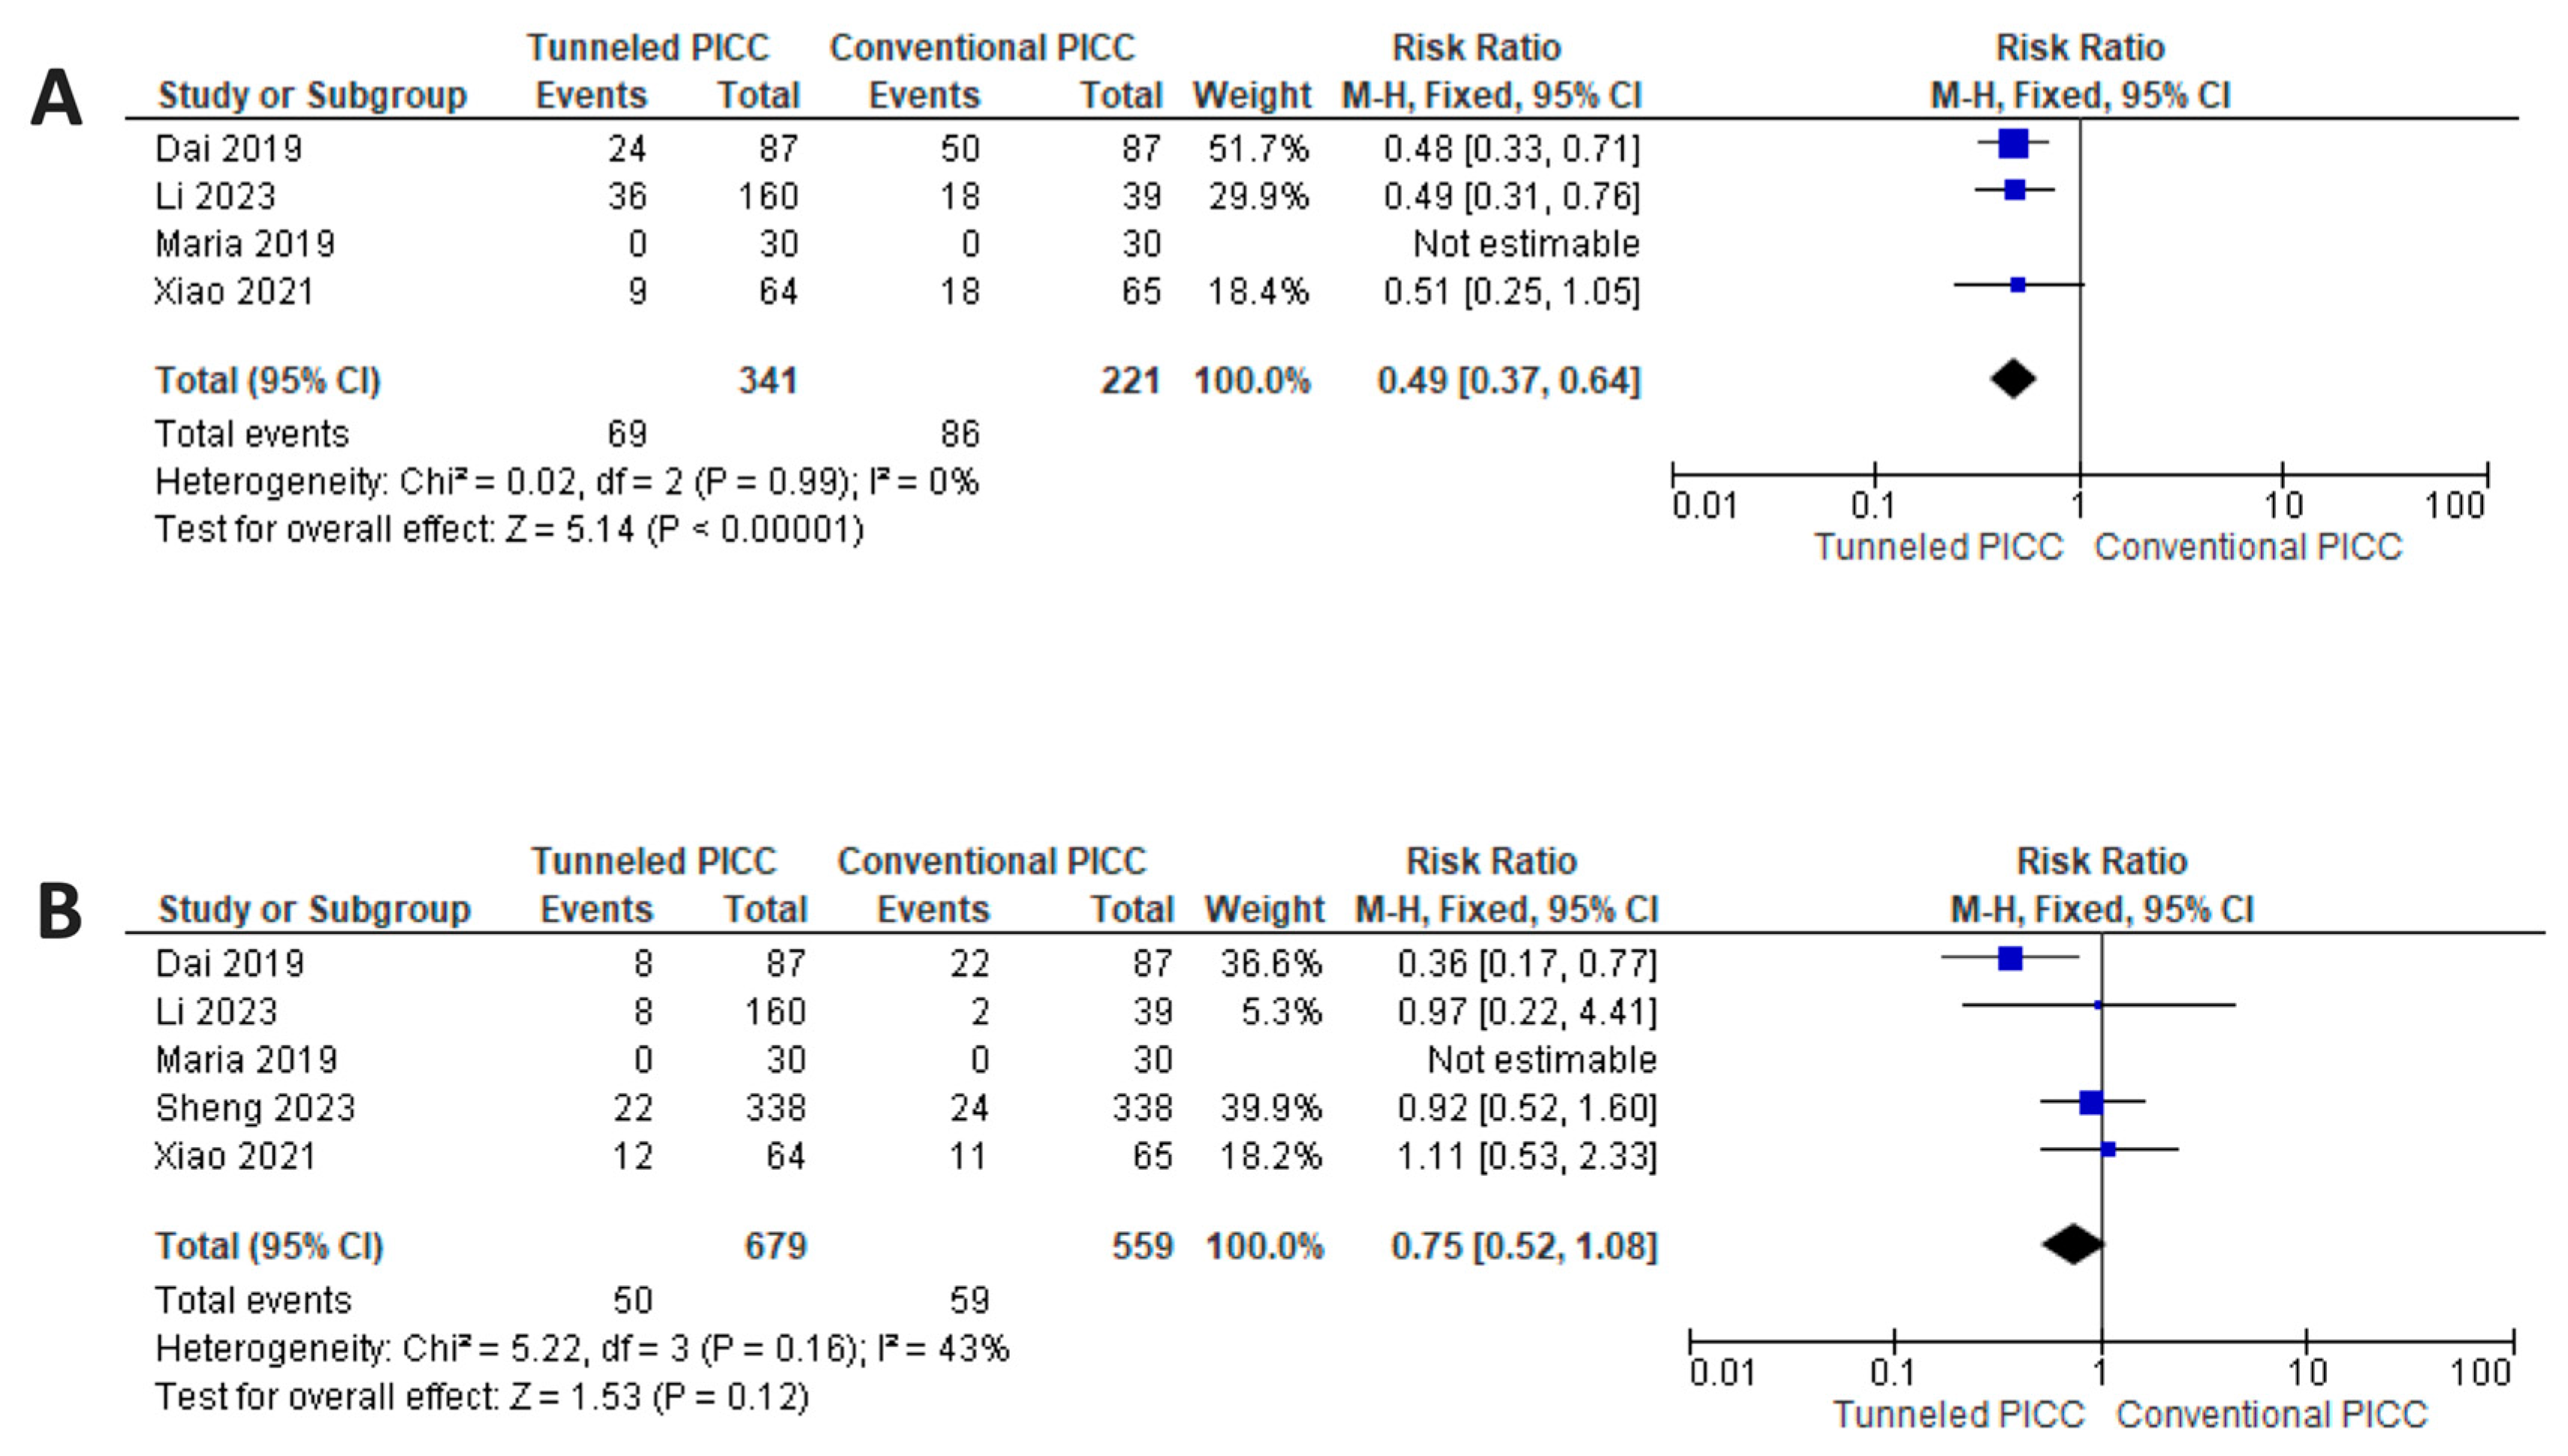This screenshot has width=2568, height=1456.
Task: Click "Not estimable" text in panel A
Action: click(1526, 244)
